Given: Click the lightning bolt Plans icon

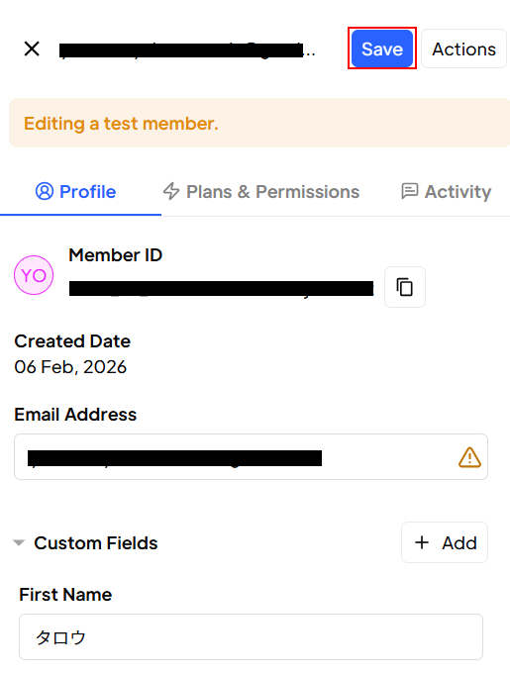Looking at the screenshot, I should click(171, 191).
